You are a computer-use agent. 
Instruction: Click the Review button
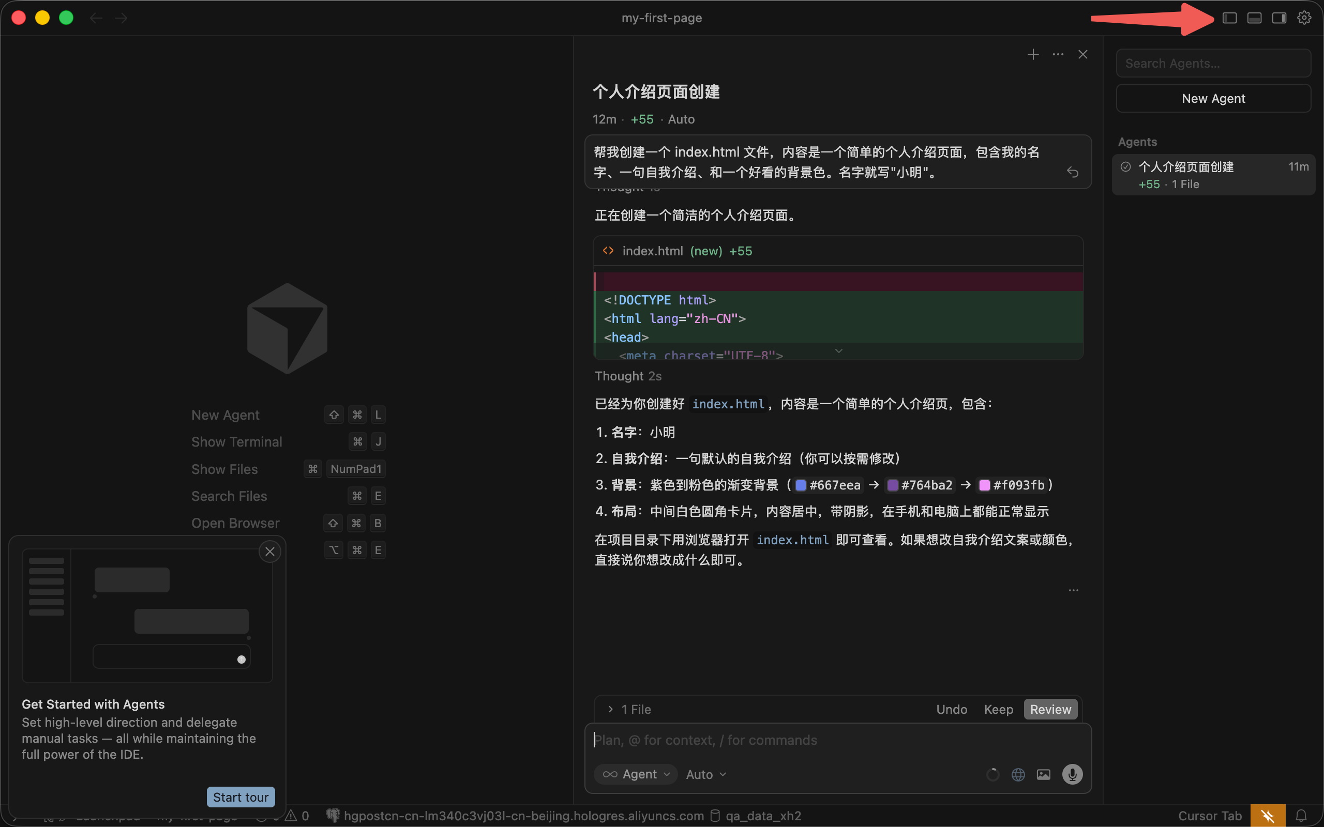[x=1050, y=709]
